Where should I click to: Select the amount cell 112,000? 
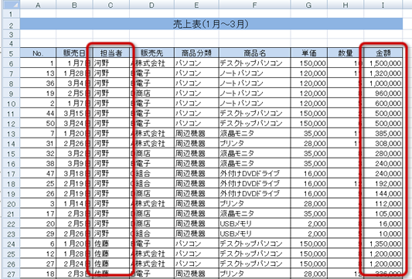(x=383, y=203)
